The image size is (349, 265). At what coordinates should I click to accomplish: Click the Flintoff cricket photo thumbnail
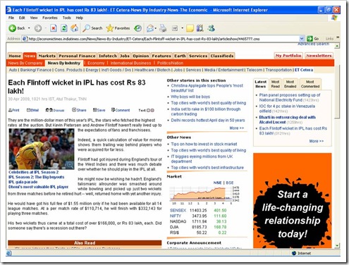point(42,149)
